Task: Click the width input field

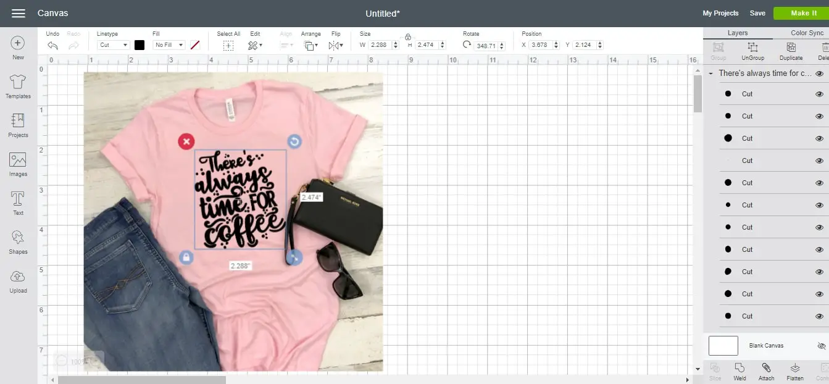Action: pos(381,45)
